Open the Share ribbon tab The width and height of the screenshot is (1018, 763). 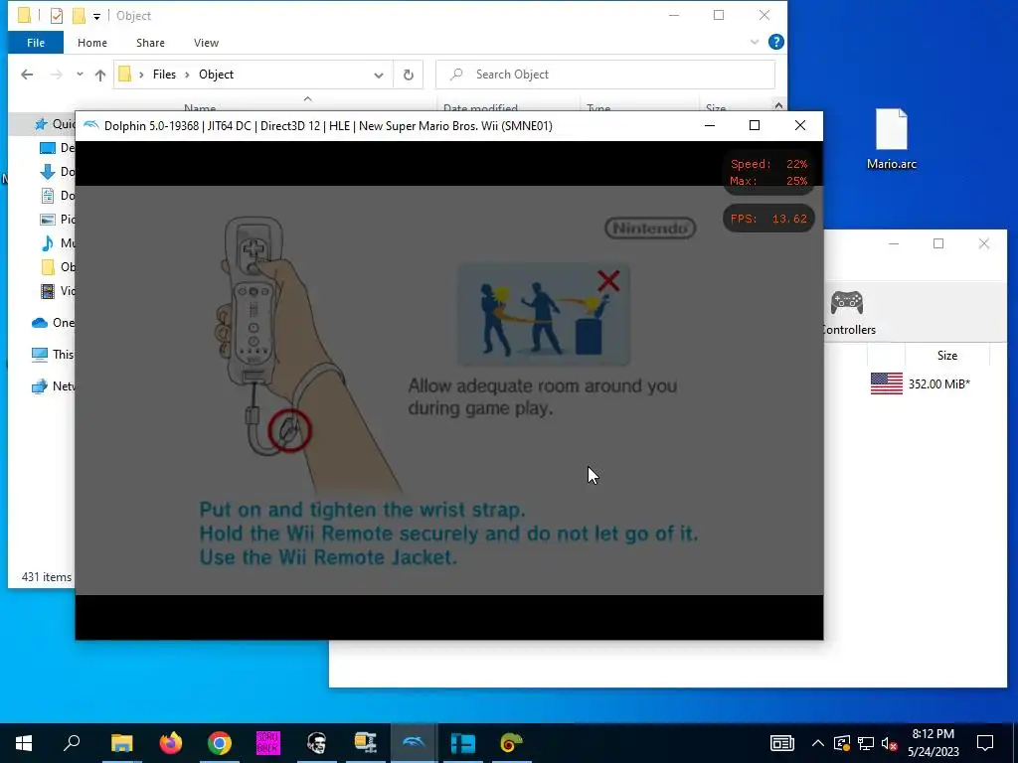(x=150, y=43)
